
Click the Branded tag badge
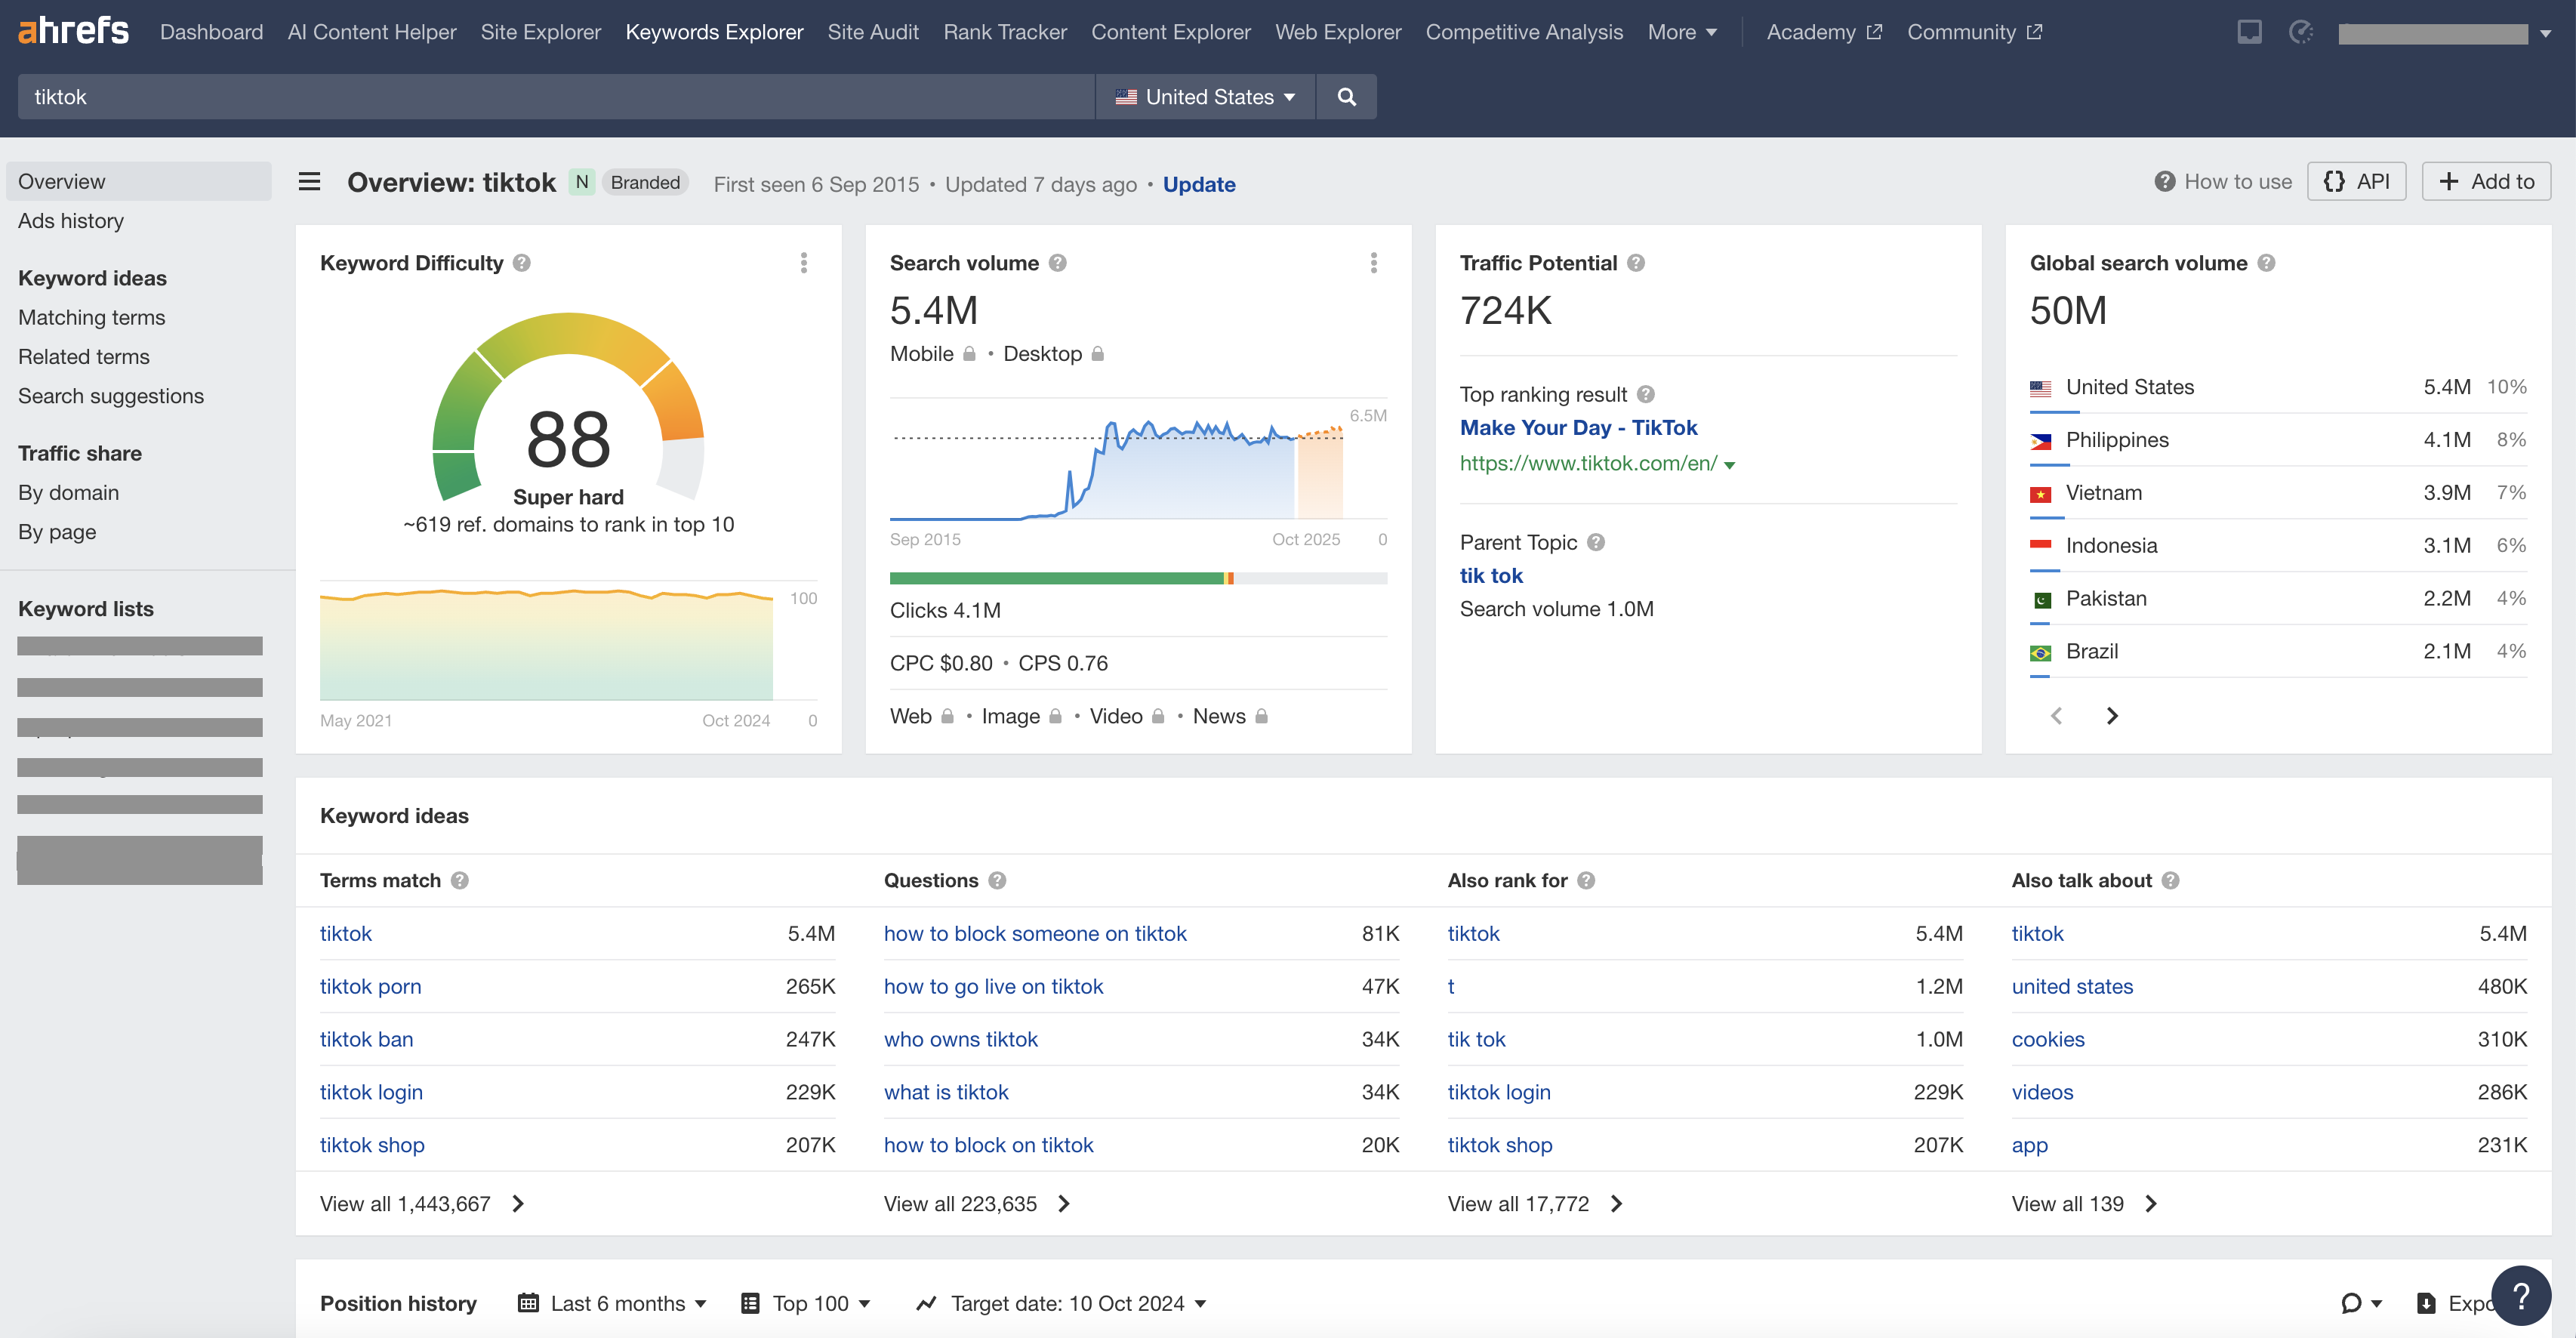[646, 182]
